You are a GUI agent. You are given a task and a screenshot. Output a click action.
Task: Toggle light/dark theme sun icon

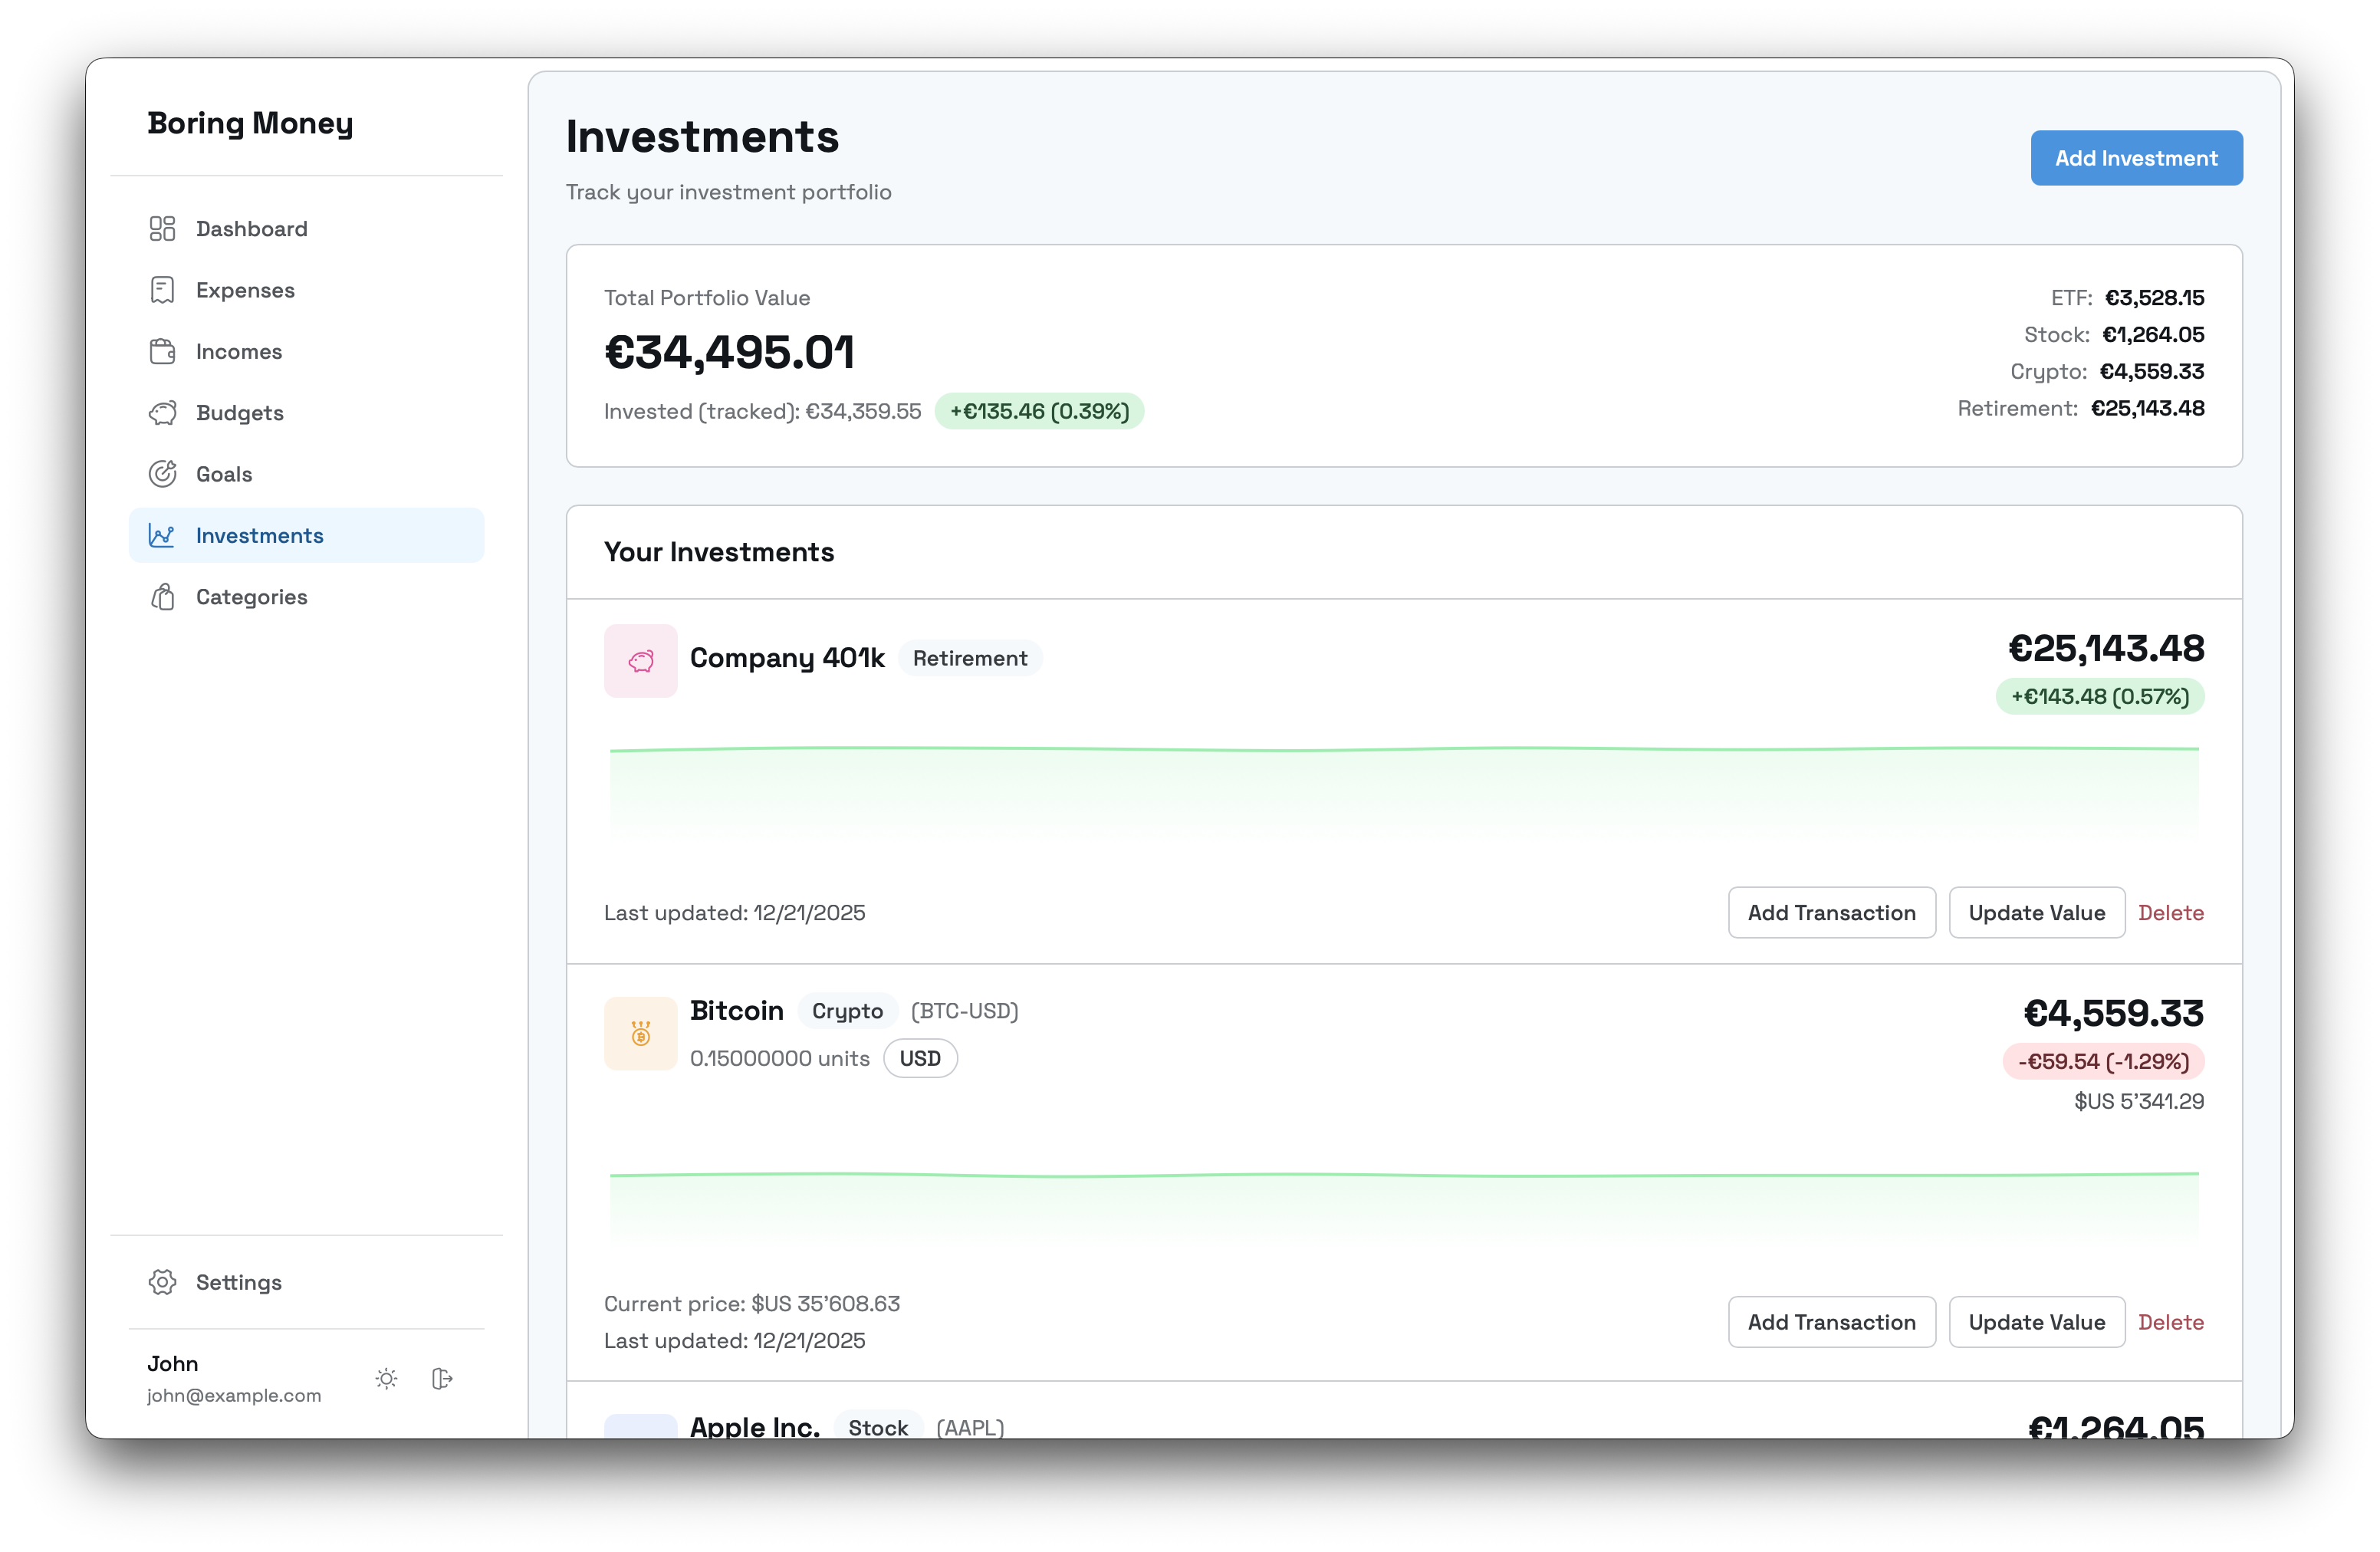pyautogui.click(x=386, y=1379)
